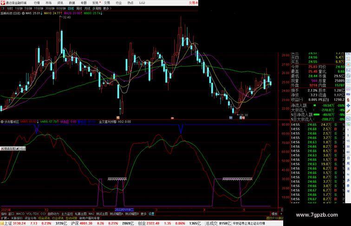The image size is (351, 226).
Task: Select the pencil drawing tool in right sidebar
Action: pyautogui.click(x=348, y=111)
